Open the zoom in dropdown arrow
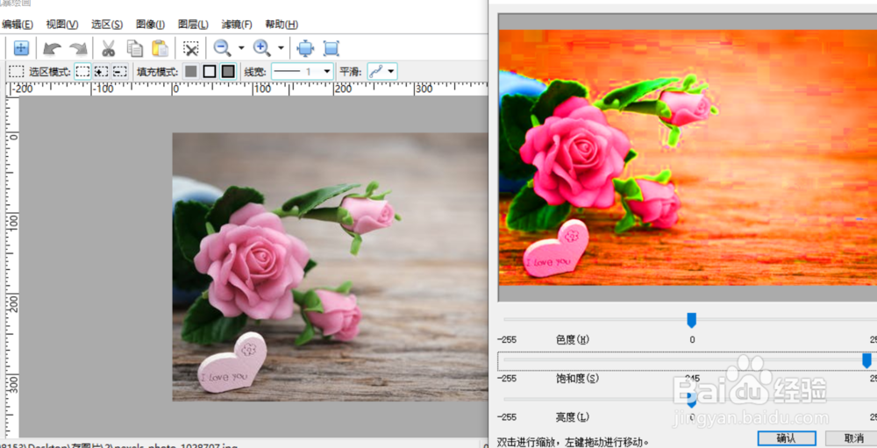The image size is (877, 448). click(x=281, y=49)
